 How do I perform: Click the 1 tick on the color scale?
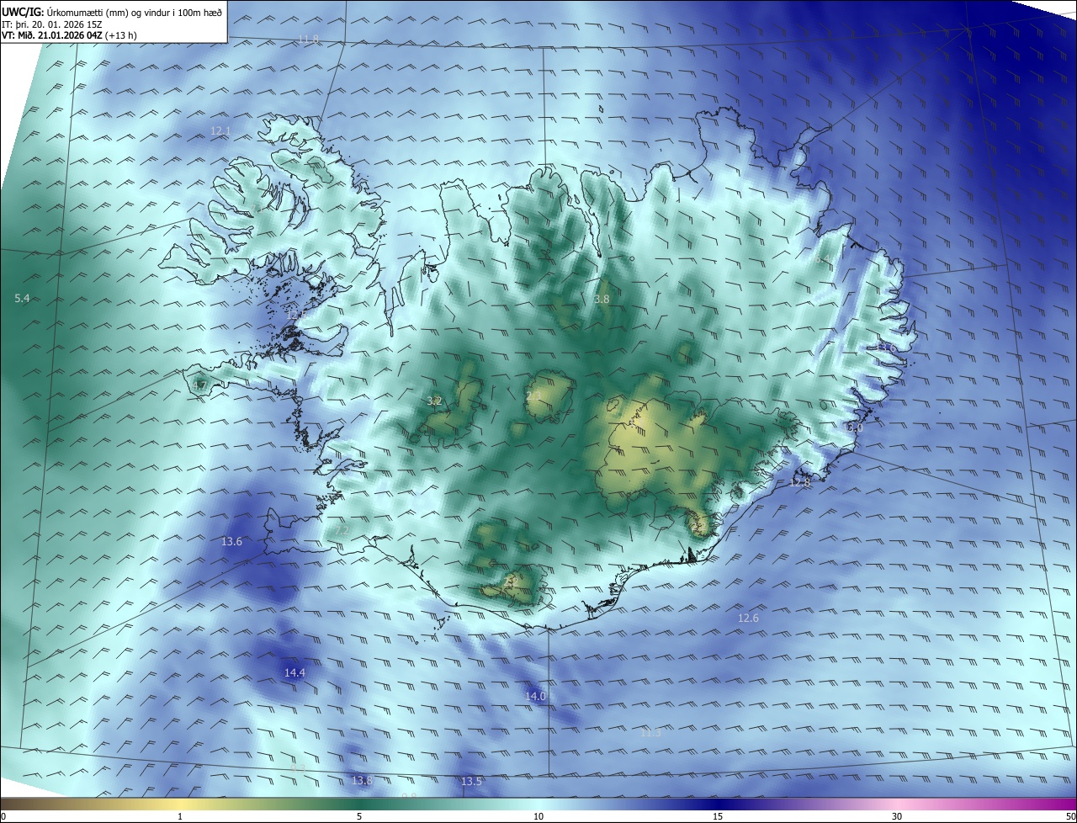[x=180, y=816]
